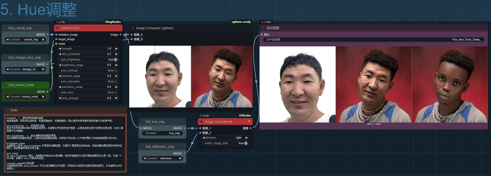This screenshot has width=491, height=176.
Task: Decrease skin_protection with left arrow
Action: [x=60, y=54]
